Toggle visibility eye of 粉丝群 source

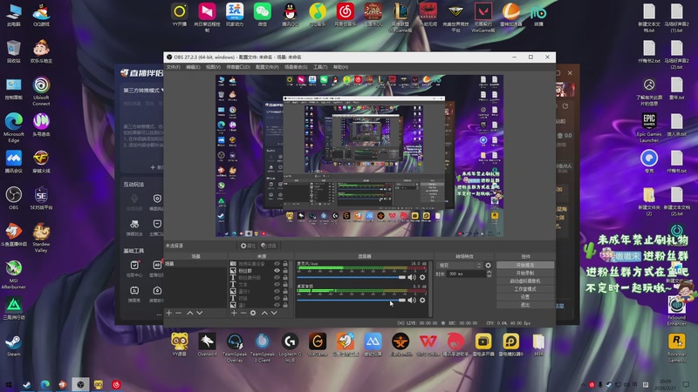point(277,271)
